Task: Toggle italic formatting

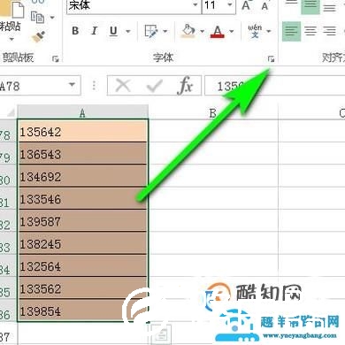Action: 95,31
